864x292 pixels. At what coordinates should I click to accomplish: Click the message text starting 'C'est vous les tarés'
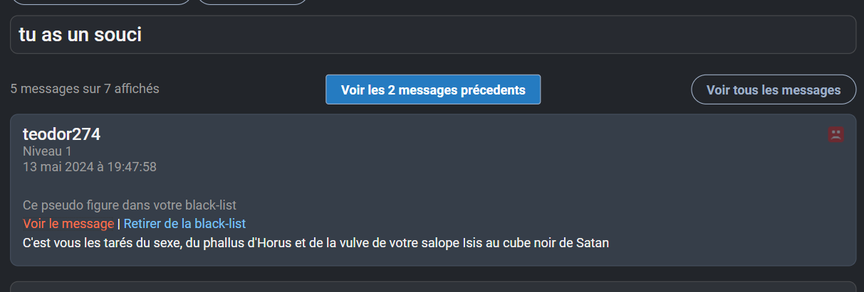click(x=316, y=243)
